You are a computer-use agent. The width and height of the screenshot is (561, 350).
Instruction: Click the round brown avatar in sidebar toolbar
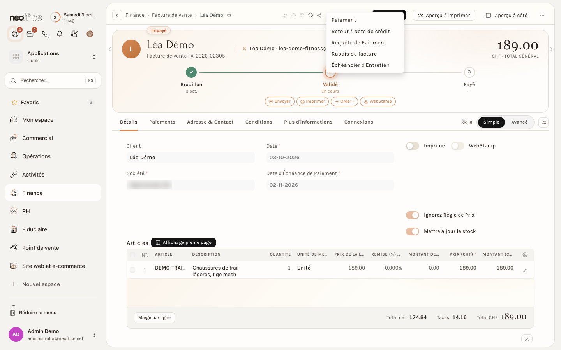click(90, 34)
